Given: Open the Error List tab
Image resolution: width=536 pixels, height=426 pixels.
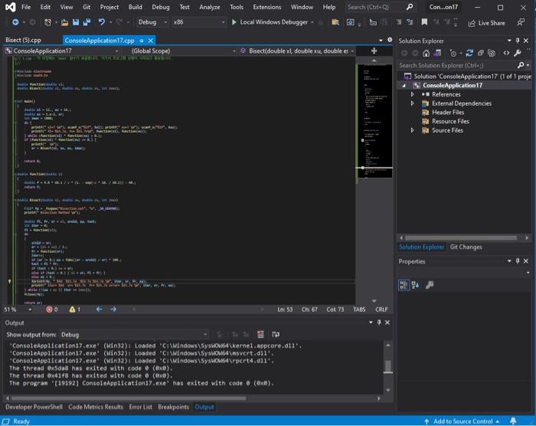Looking at the screenshot, I should [x=140, y=407].
